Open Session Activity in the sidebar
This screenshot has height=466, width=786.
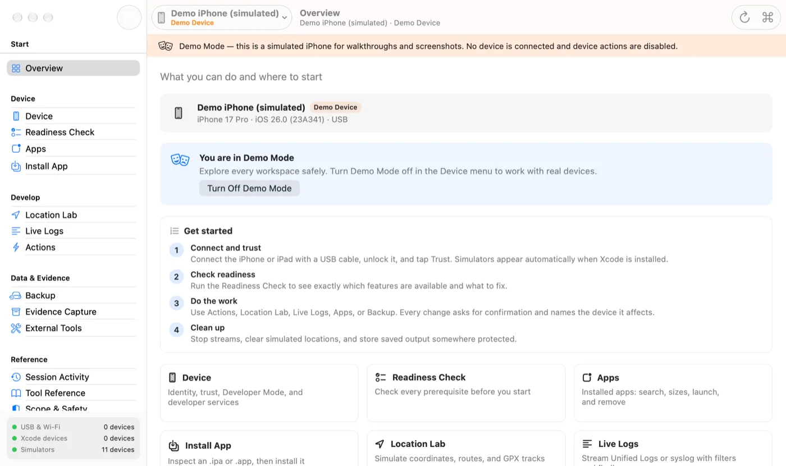pyautogui.click(x=73, y=377)
